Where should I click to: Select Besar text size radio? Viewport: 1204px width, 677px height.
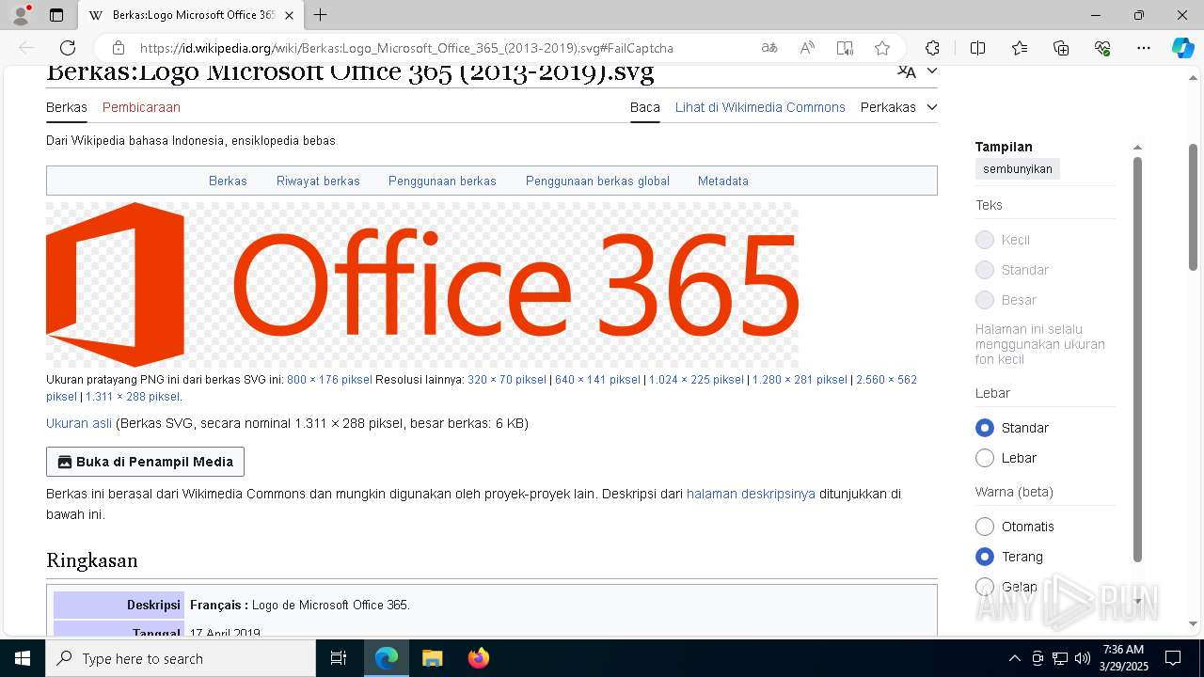[985, 300]
